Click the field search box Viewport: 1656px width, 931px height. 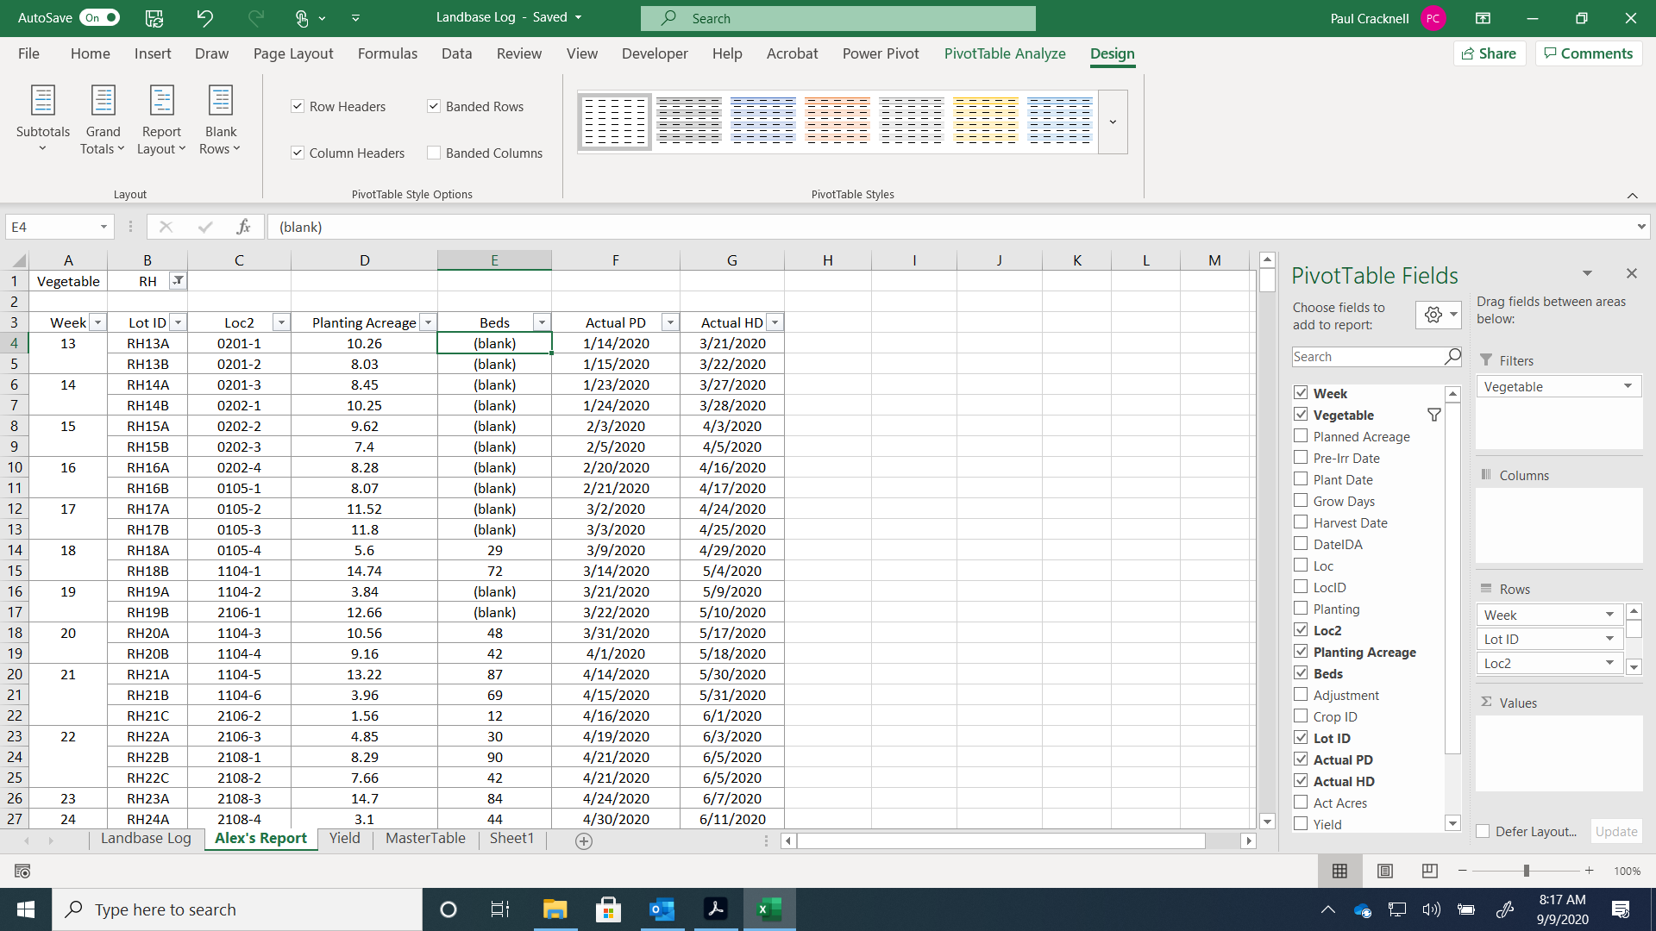pyautogui.click(x=1376, y=357)
